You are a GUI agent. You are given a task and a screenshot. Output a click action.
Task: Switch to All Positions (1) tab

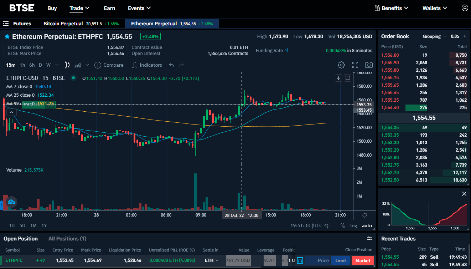[67, 239]
